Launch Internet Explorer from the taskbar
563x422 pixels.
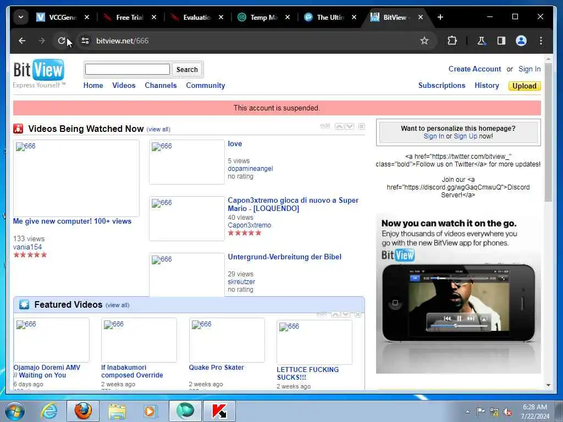tap(49, 411)
